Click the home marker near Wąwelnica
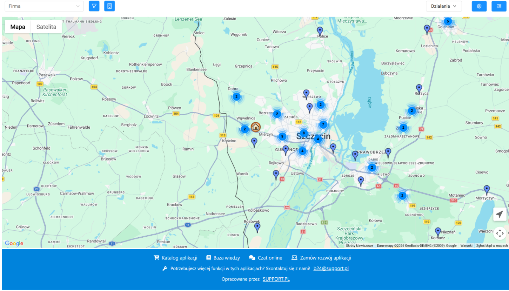Viewport: 509px width, 291px height. [256, 127]
